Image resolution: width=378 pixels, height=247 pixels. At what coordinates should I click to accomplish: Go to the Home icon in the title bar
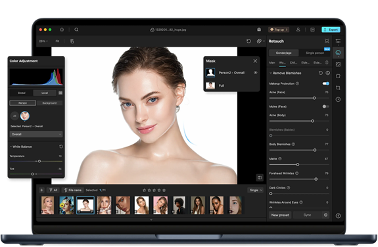click(62, 30)
